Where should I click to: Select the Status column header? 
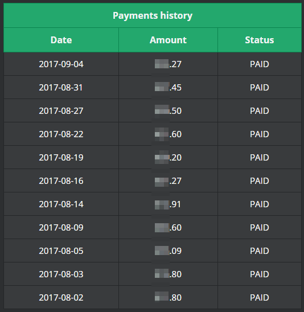[260, 40]
